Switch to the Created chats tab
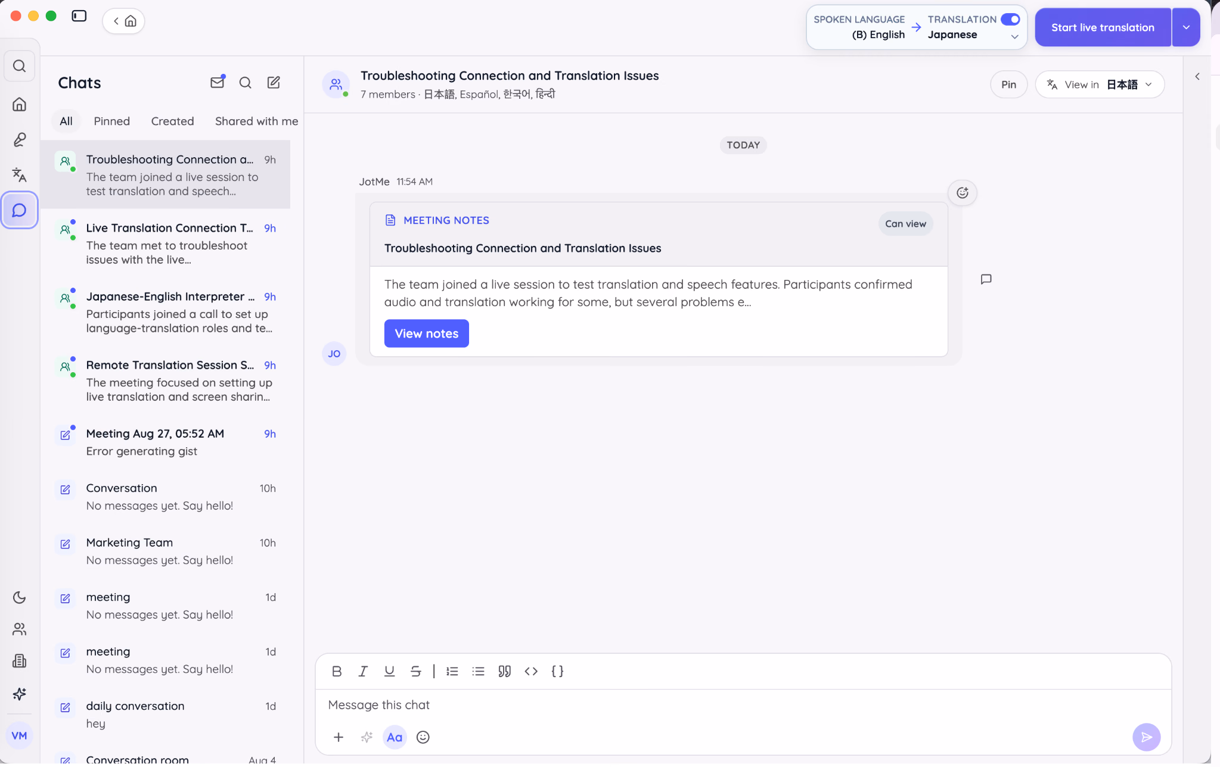This screenshot has height=767, width=1220. (172, 121)
